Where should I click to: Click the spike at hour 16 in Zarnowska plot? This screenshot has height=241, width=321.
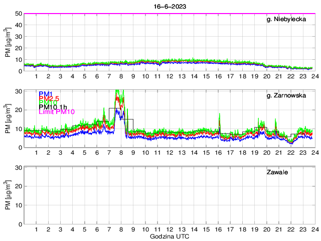click(x=219, y=115)
